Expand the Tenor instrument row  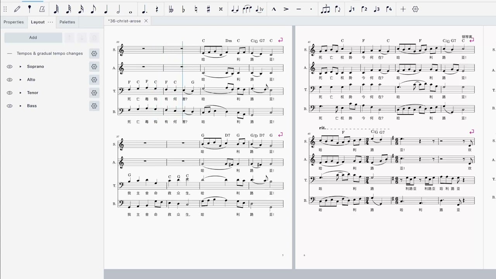pyautogui.click(x=20, y=93)
